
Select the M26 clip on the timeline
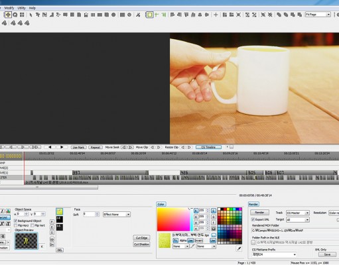pyautogui.click(x=213, y=172)
